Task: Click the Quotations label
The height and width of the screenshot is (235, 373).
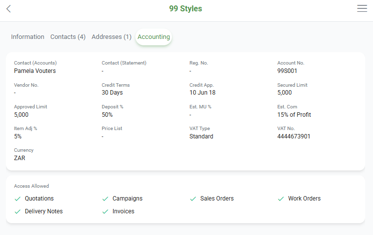Action: pos(39,199)
